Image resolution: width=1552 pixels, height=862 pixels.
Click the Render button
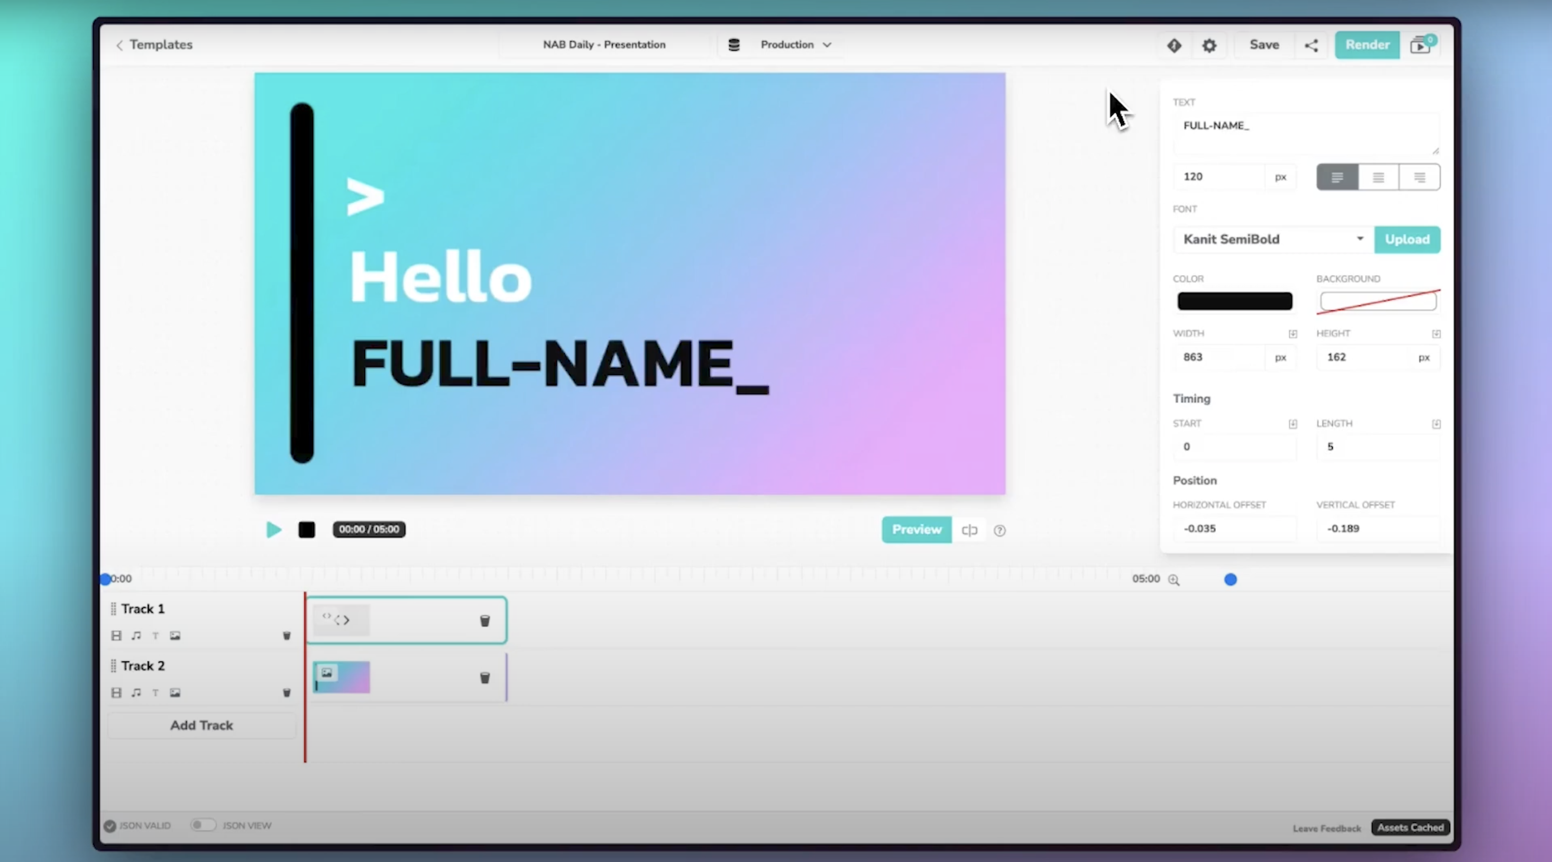click(x=1367, y=44)
